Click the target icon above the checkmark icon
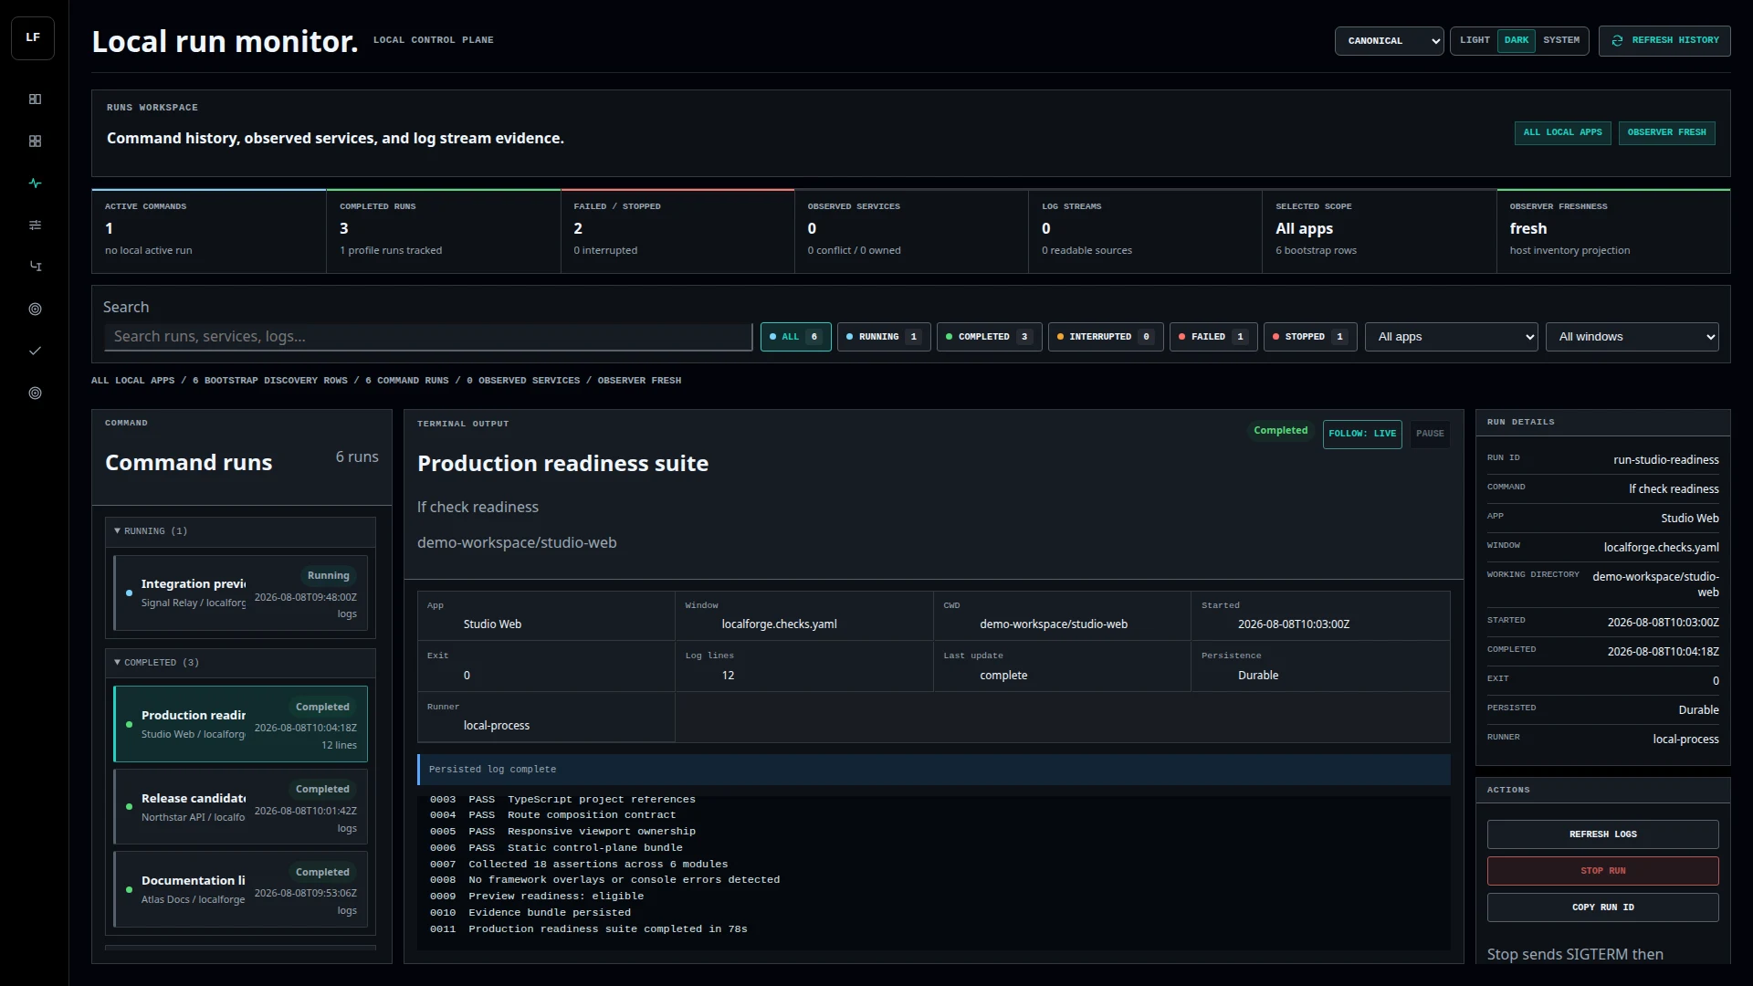 (35, 309)
